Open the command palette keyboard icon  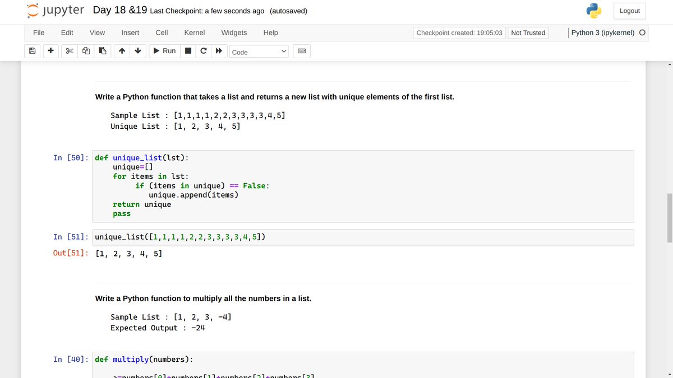click(301, 52)
